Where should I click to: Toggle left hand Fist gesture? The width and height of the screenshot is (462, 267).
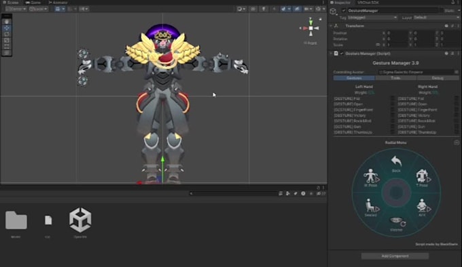coord(393,98)
